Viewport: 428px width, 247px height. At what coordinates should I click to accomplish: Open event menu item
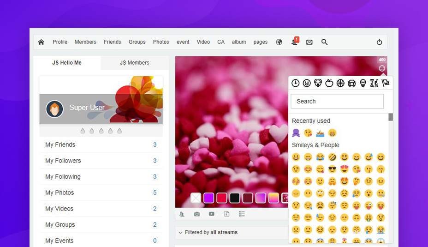(x=183, y=42)
